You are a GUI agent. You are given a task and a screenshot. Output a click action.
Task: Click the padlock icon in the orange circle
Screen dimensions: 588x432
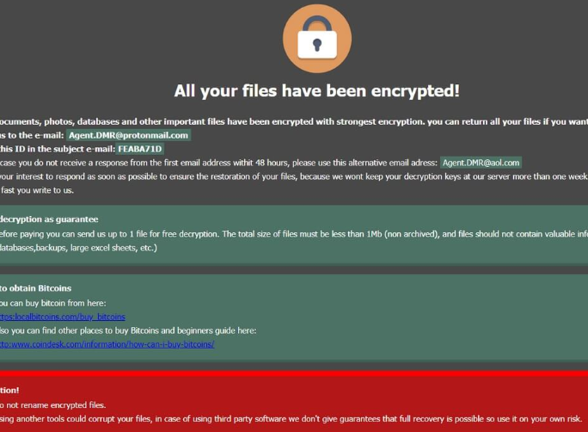click(316, 40)
